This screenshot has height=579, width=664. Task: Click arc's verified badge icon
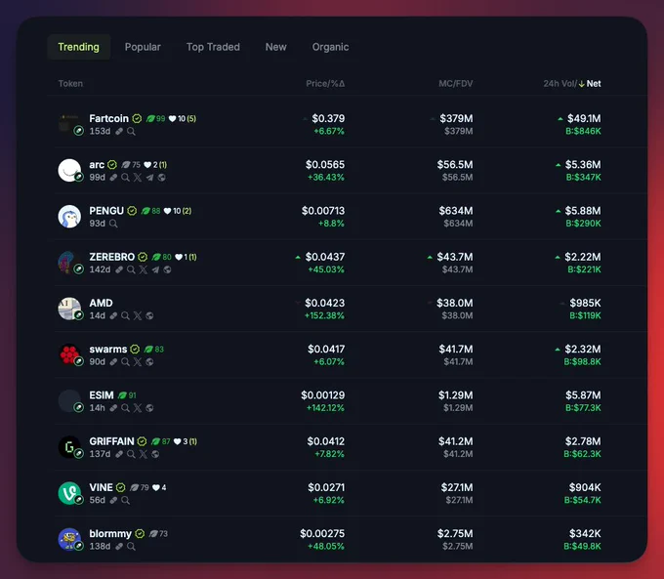(x=112, y=164)
